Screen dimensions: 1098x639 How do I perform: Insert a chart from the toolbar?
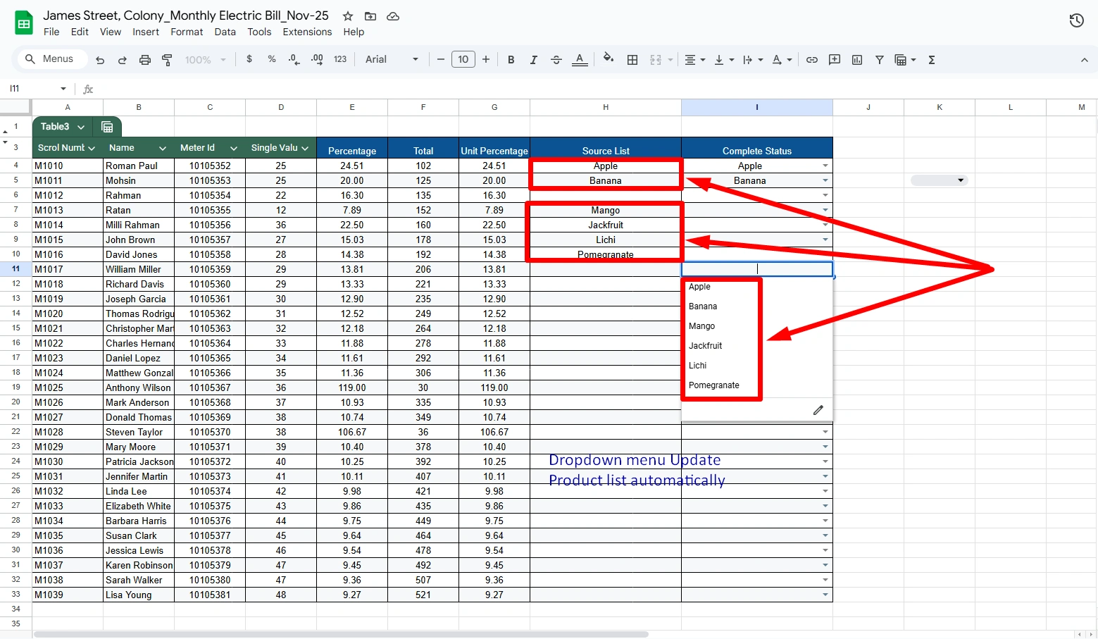pos(856,59)
